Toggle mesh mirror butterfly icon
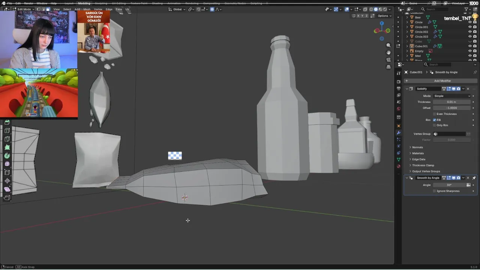The width and height of the screenshot is (480, 270). pos(354,16)
